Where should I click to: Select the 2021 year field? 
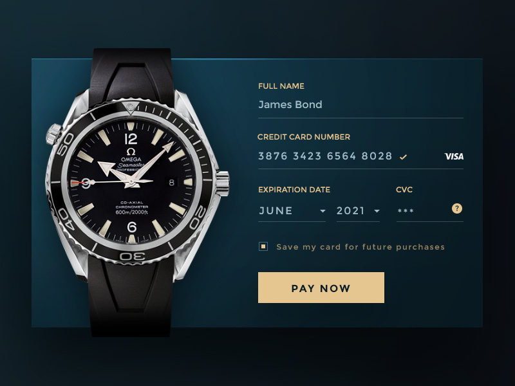point(358,211)
